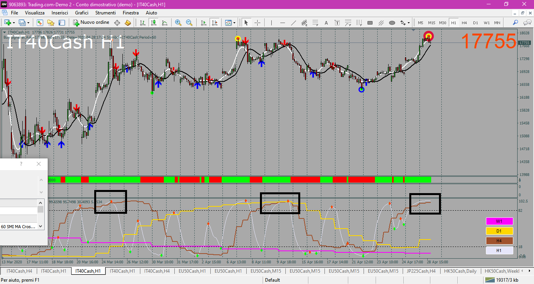This screenshot has height=284, width=534.
Task: Select the parallel lines channel tool
Action: [381, 23]
